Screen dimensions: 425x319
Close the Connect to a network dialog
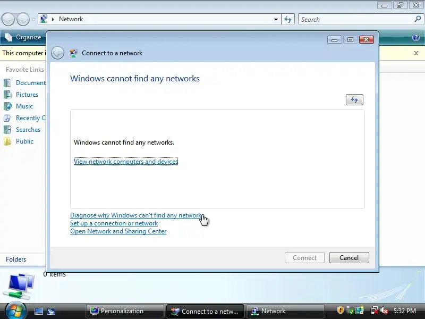(x=367, y=40)
